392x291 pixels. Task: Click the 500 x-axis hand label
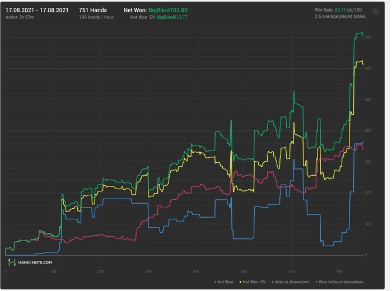tap(244, 271)
